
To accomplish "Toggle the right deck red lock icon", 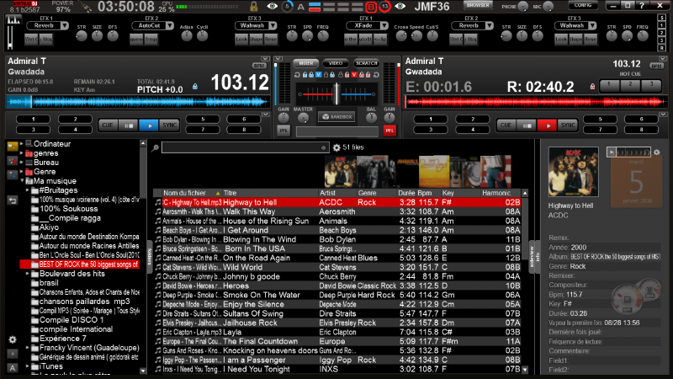I will click(x=593, y=87).
